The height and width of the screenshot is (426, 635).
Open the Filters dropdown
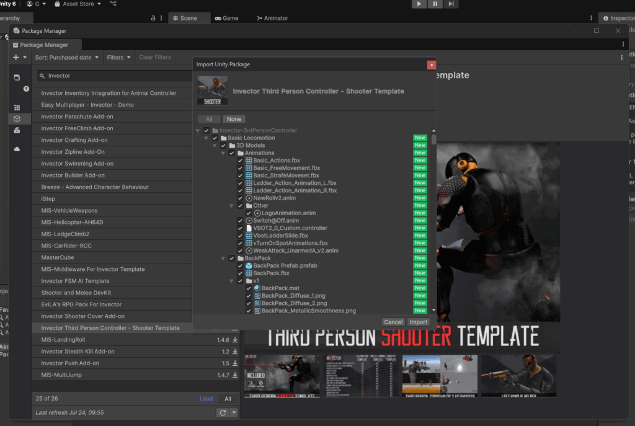pyautogui.click(x=118, y=58)
